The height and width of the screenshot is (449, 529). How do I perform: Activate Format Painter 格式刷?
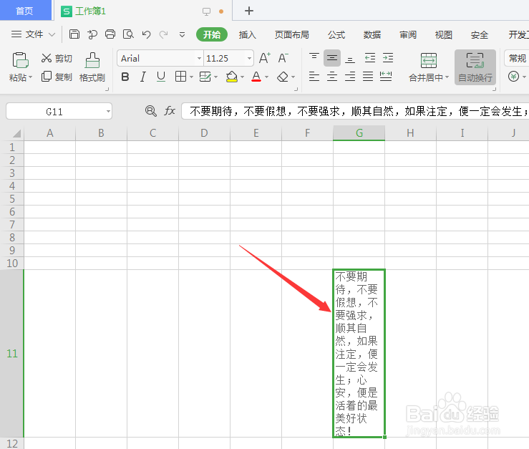pyautogui.click(x=92, y=67)
